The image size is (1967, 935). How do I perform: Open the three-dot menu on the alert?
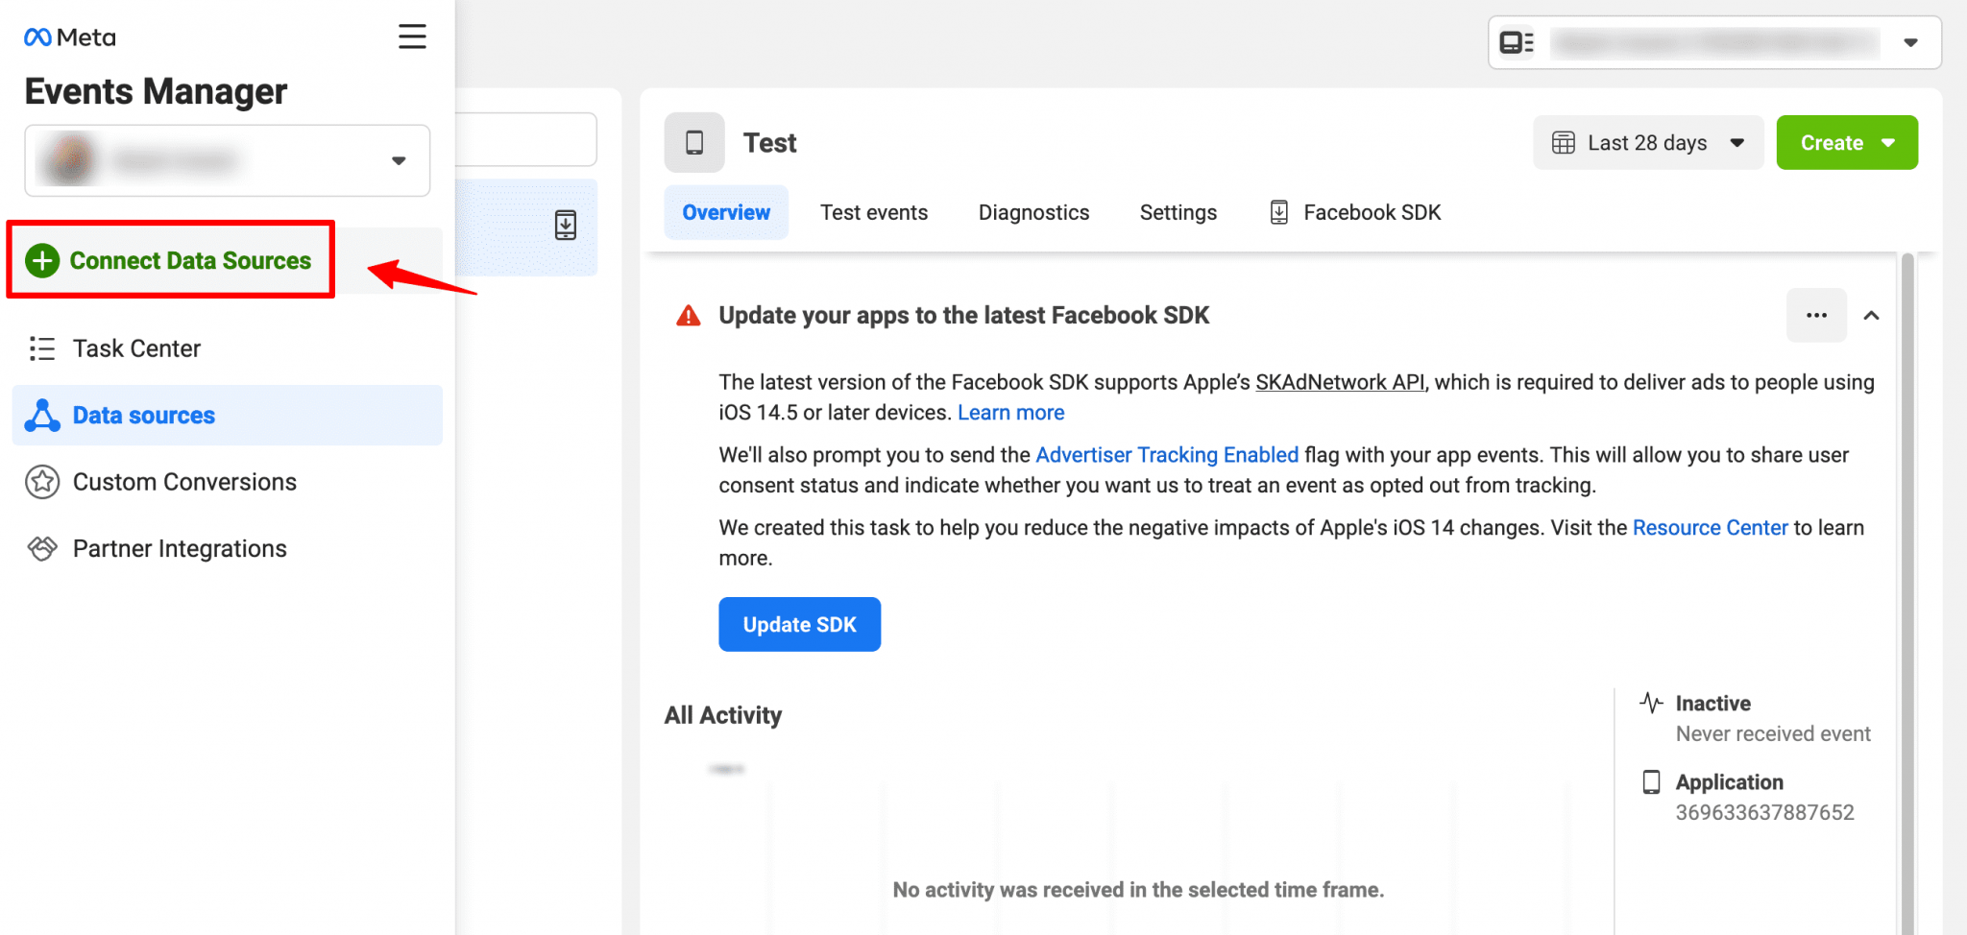coord(1815,315)
